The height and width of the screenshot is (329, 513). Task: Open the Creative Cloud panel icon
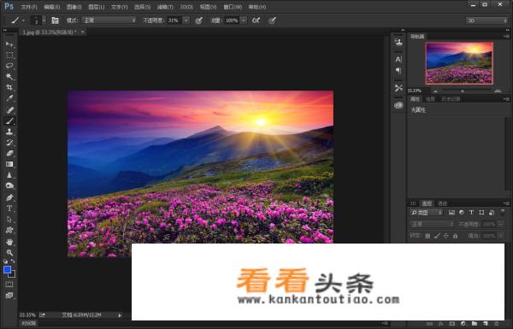point(398,105)
